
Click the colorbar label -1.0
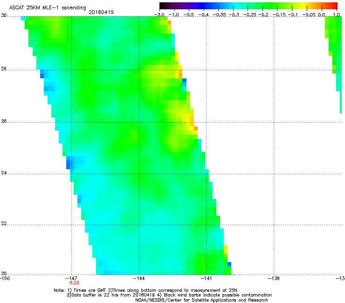click(x=174, y=15)
